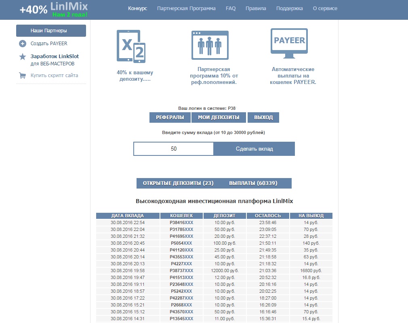408x323 pixels.
Task: Switch to the Открытые депозиты (23) tab
Action: coord(178,183)
